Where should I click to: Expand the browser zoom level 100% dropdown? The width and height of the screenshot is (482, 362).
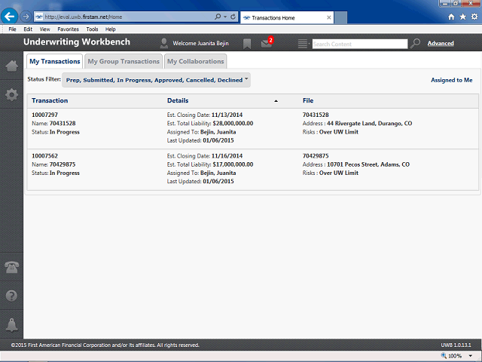(x=471, y=356)
